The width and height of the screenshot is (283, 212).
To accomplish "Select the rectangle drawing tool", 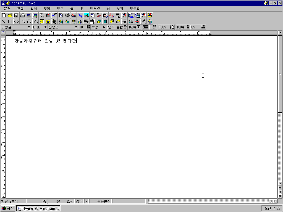I will pyautogui.click(x=10, y=22).
